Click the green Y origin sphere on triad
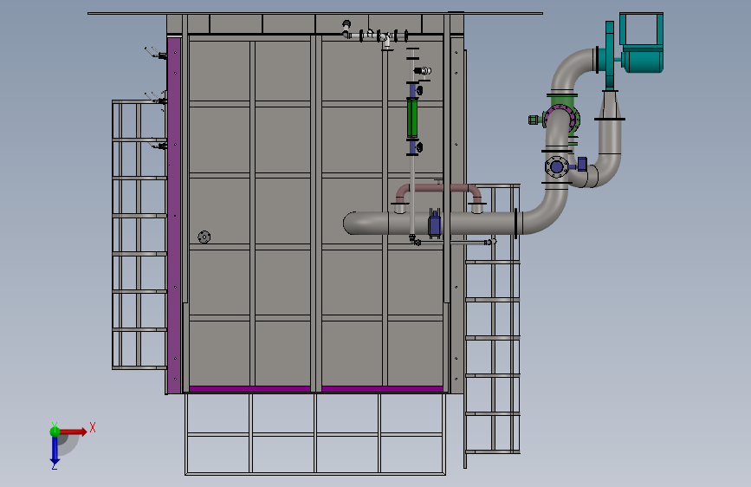The image size is (751, 487). pos(55,432)
